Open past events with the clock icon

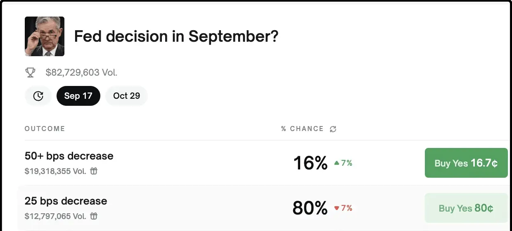point(38,96)
